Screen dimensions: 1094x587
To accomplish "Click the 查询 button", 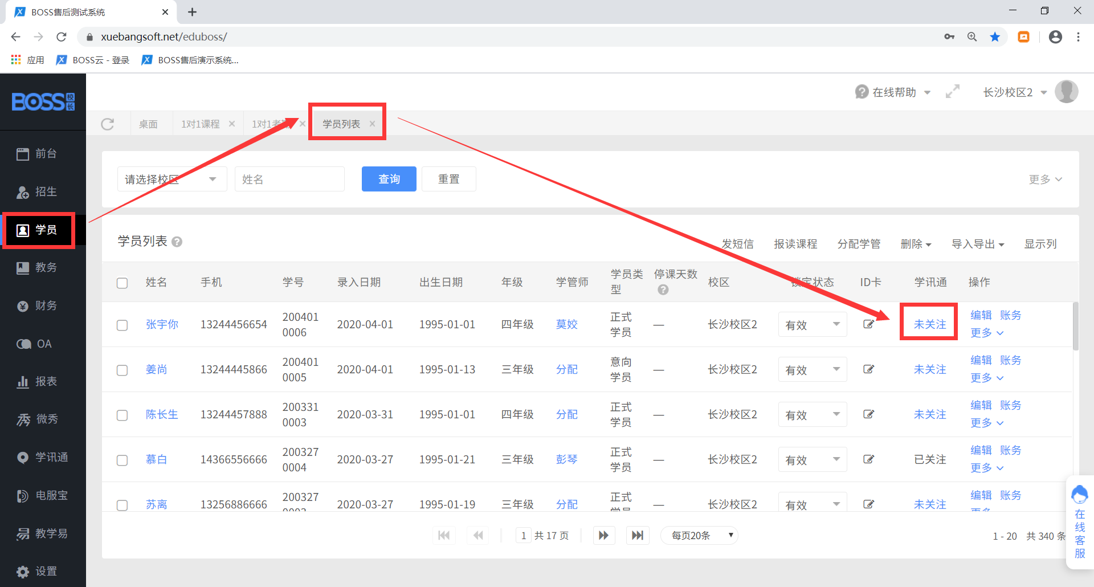I will point(389,180).
